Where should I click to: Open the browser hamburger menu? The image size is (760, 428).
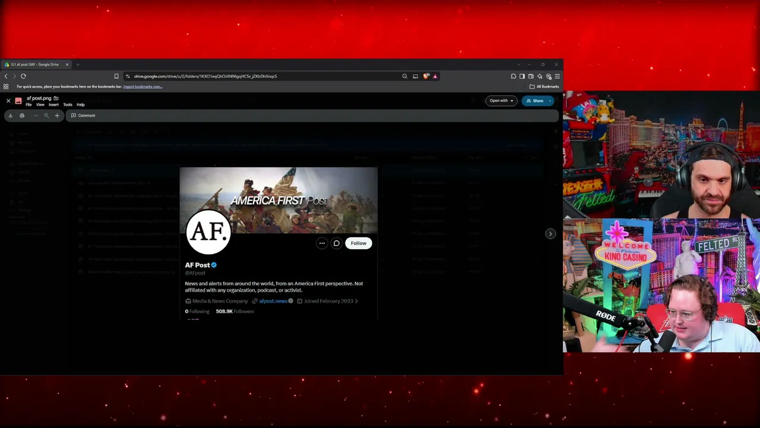tap(557, 76)
